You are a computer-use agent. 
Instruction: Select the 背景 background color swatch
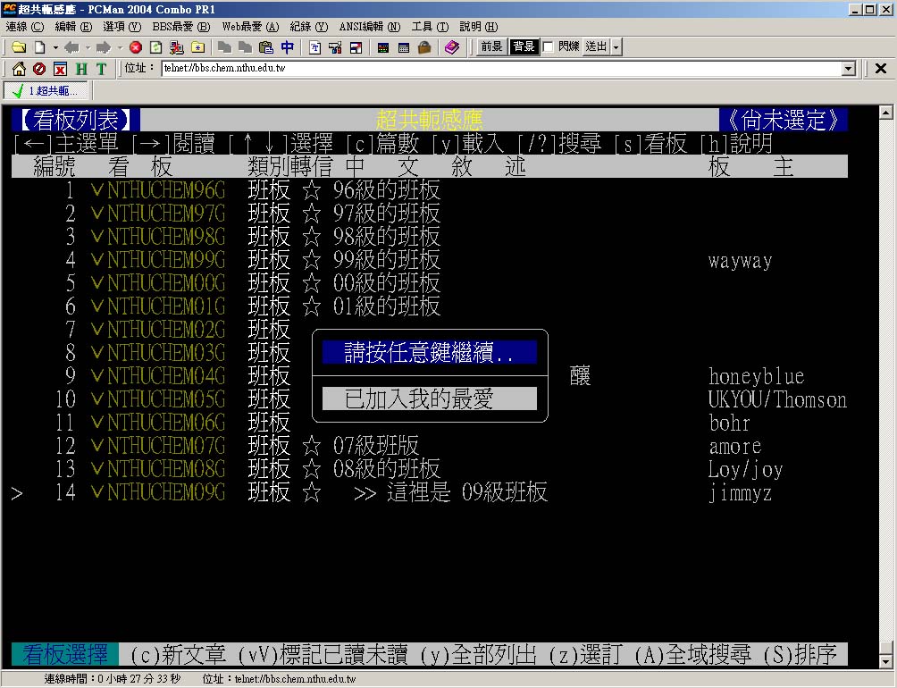point(523,46)
